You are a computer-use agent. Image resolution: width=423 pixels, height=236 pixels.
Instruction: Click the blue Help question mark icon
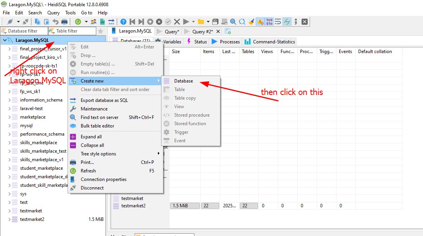coord(123,22)
